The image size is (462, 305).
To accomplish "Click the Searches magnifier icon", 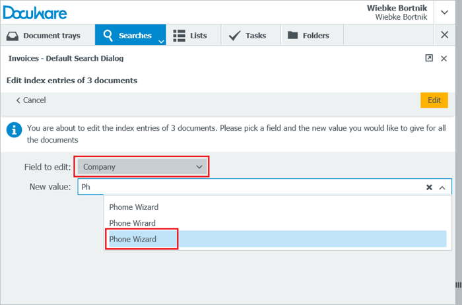I will pos(108,36).
